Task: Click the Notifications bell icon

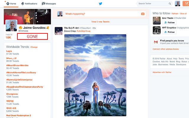Action: 22,4
